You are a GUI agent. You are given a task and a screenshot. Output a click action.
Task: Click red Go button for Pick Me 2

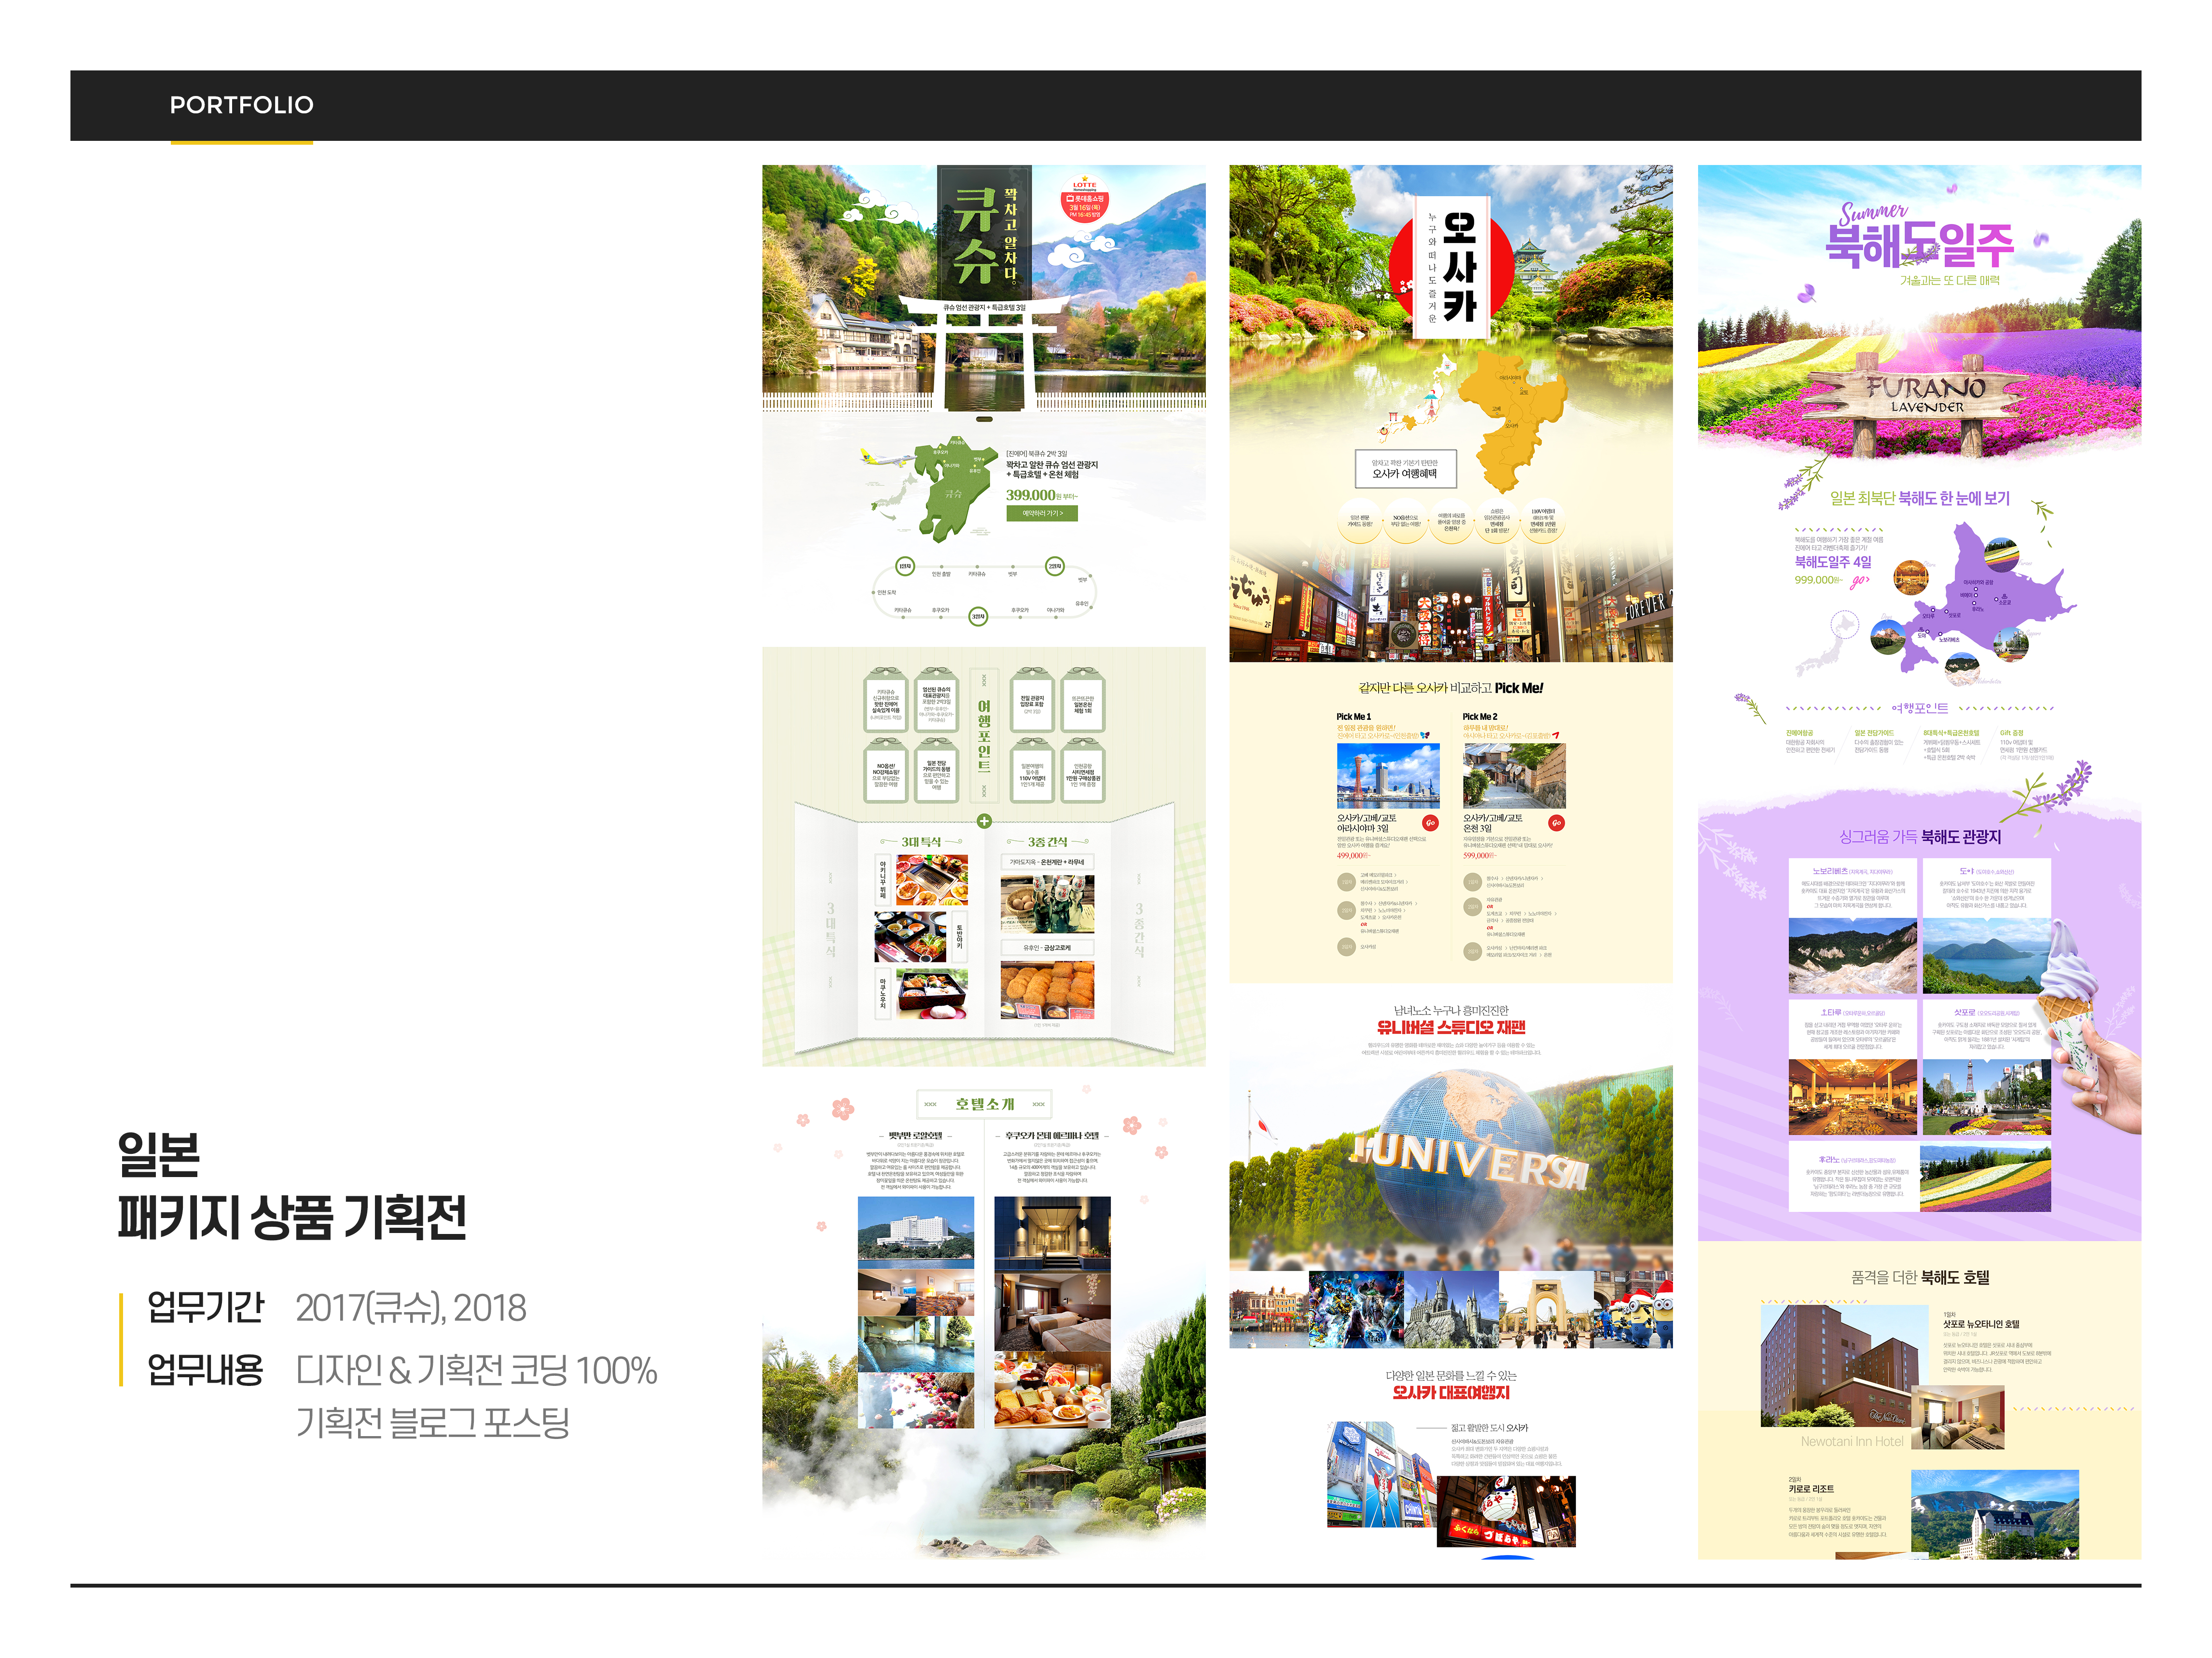click(1556, 823)
